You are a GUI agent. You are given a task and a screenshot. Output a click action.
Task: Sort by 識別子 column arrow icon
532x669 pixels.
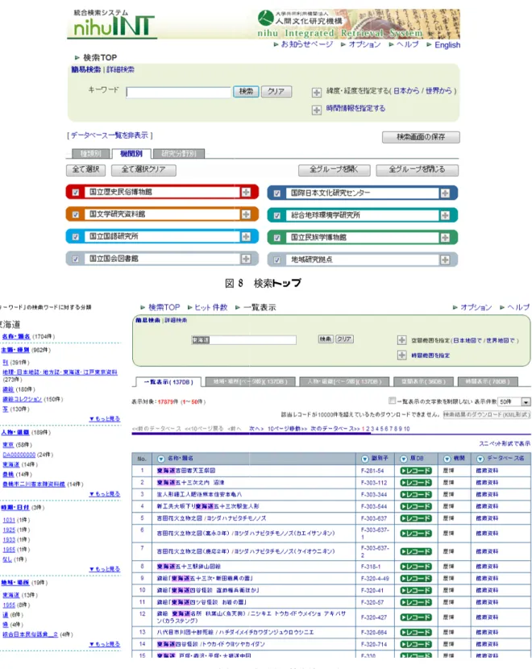365,459
